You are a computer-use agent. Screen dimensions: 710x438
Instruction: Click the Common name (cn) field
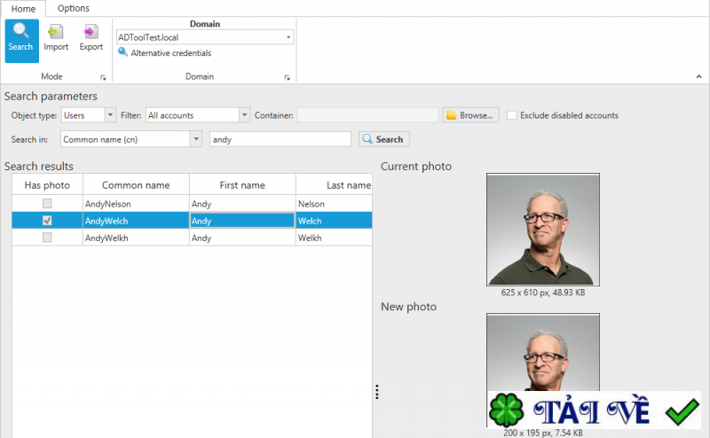(125, 139)
